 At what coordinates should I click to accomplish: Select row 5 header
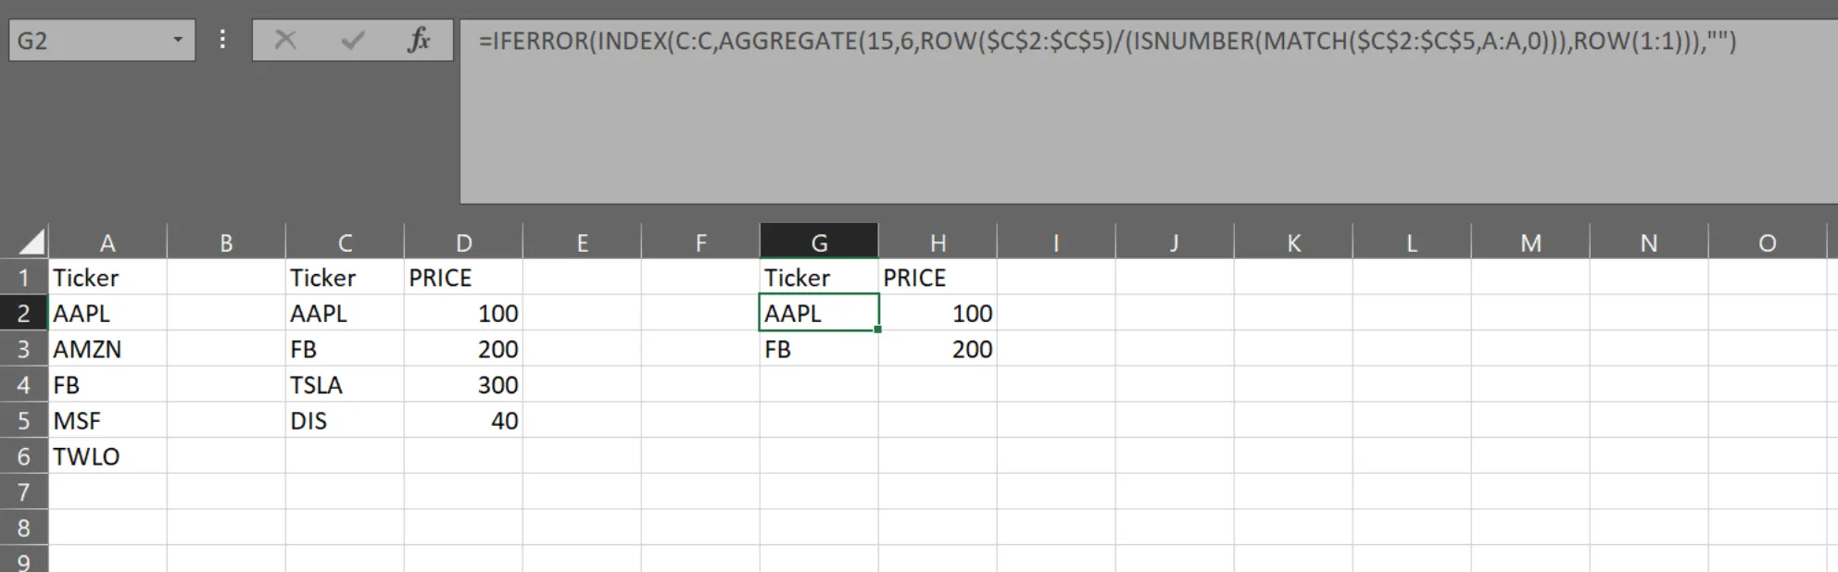point(24,421)
